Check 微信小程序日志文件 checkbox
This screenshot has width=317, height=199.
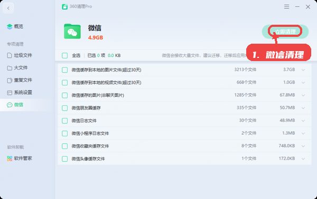coord(64,133)
